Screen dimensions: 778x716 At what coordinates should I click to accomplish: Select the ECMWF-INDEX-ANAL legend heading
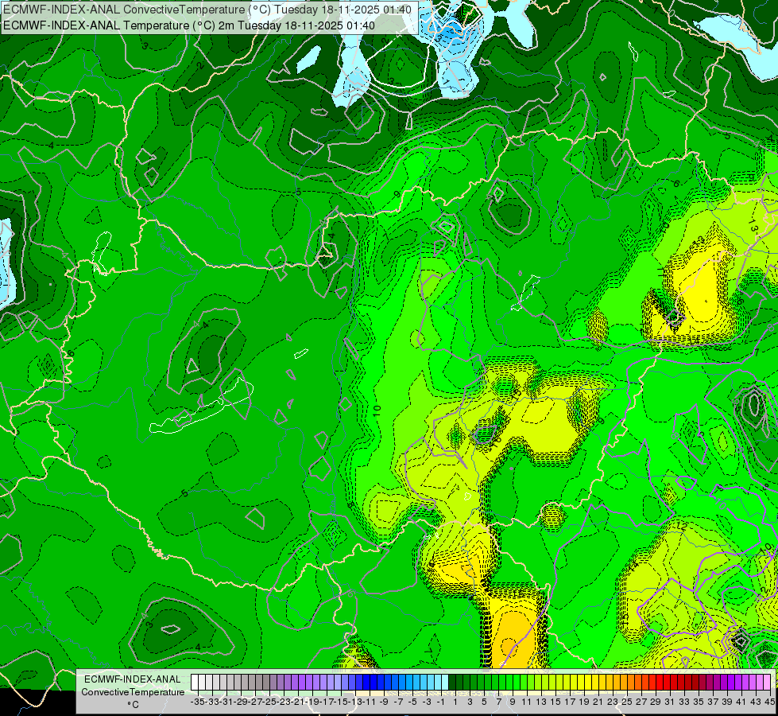[x=133, y=679]
